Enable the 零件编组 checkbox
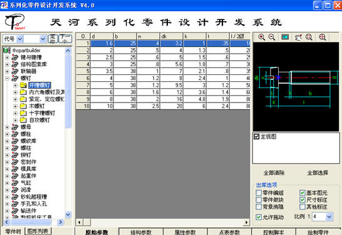The width and height of the screenshot is (342, 235). pos(259,192)
